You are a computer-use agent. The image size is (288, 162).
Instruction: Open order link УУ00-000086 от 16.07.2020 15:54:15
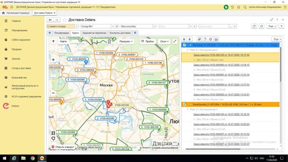(x=221, y=65)
